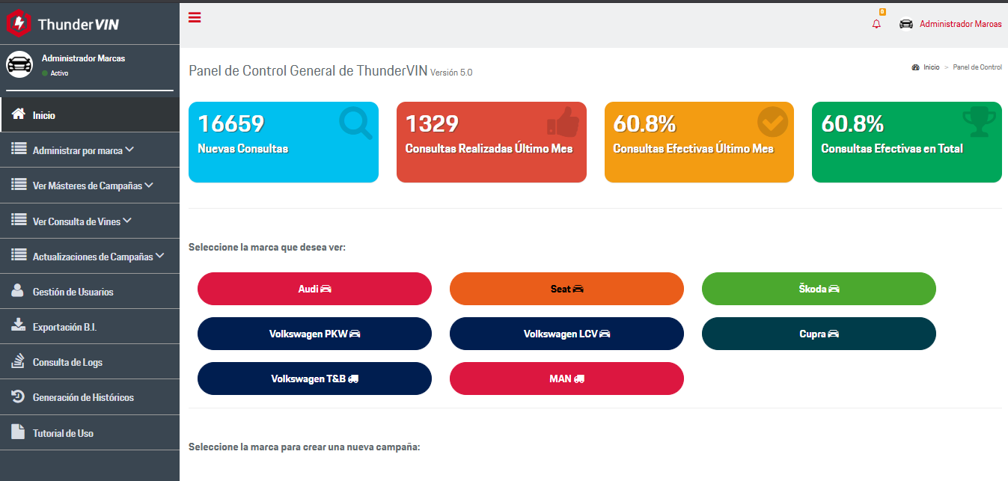Click the home icon beside Inicio
Image resolution: width=1008 pixels, height=481 pixels.
(x=19, y=114)
